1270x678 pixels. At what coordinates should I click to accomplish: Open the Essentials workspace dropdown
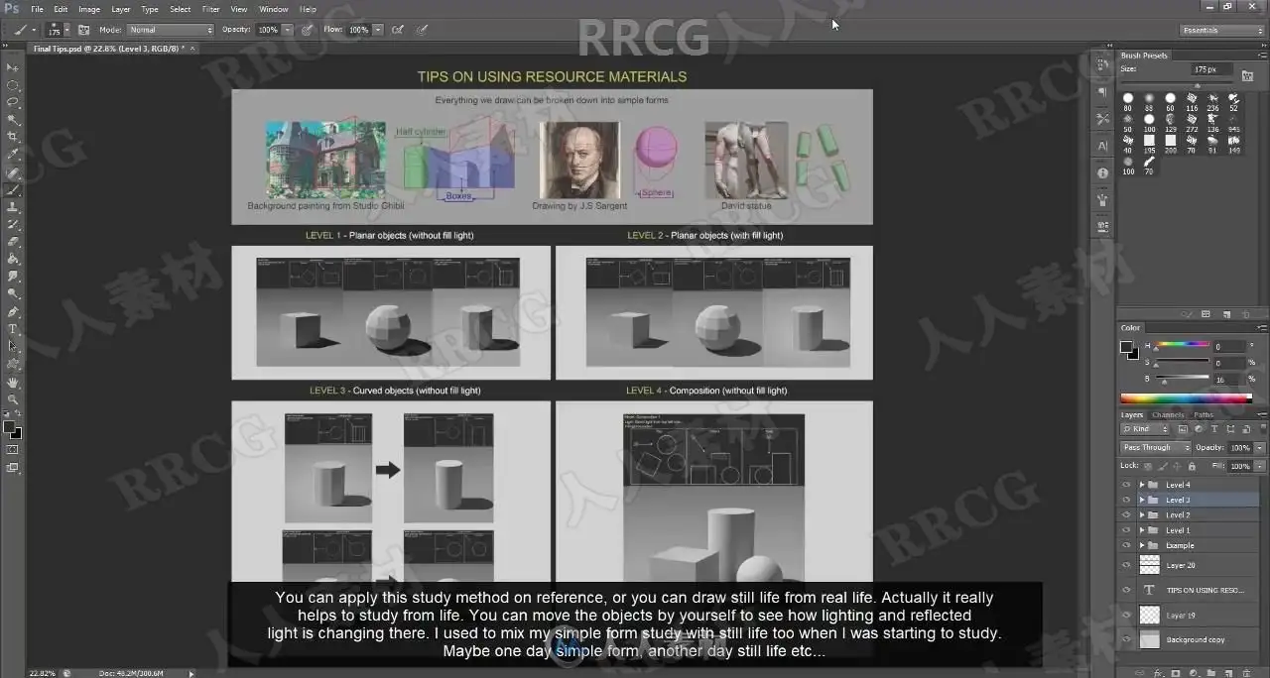click(x=1222, y=31)
